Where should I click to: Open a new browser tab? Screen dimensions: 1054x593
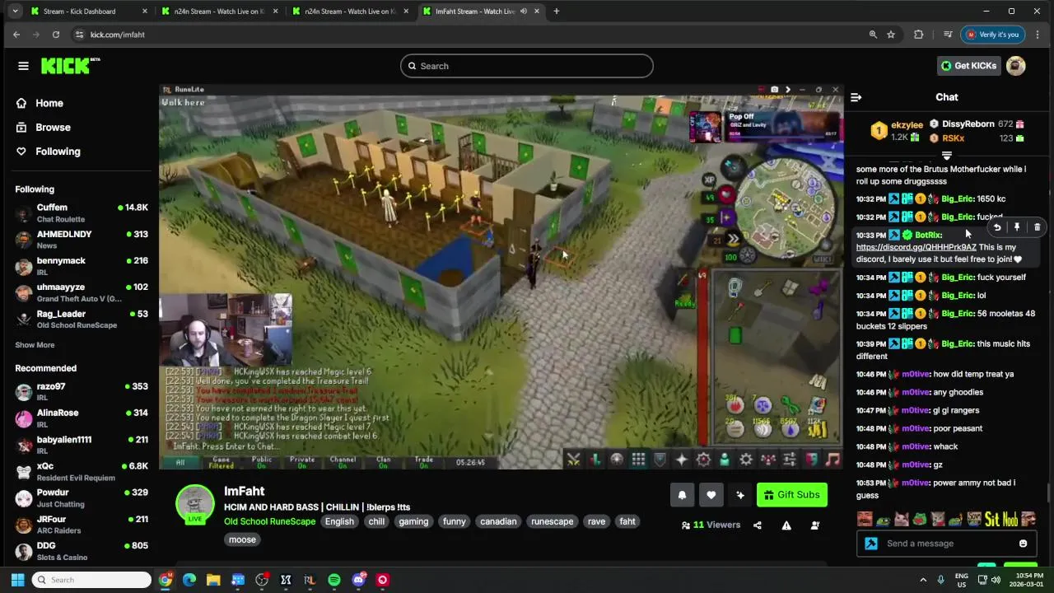coord(557,12)
